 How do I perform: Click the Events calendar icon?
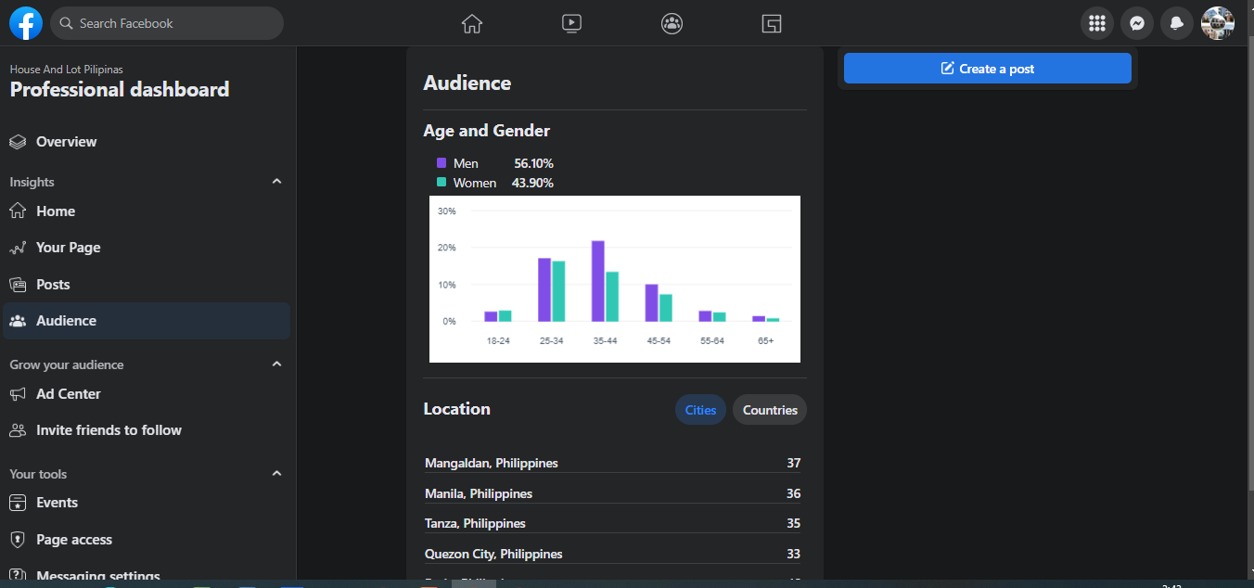click(x=18, y=503)
